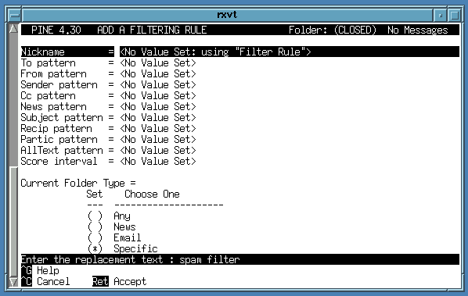Select the Email folder type radio
The image size is (468, 296).
coord(95,238)
